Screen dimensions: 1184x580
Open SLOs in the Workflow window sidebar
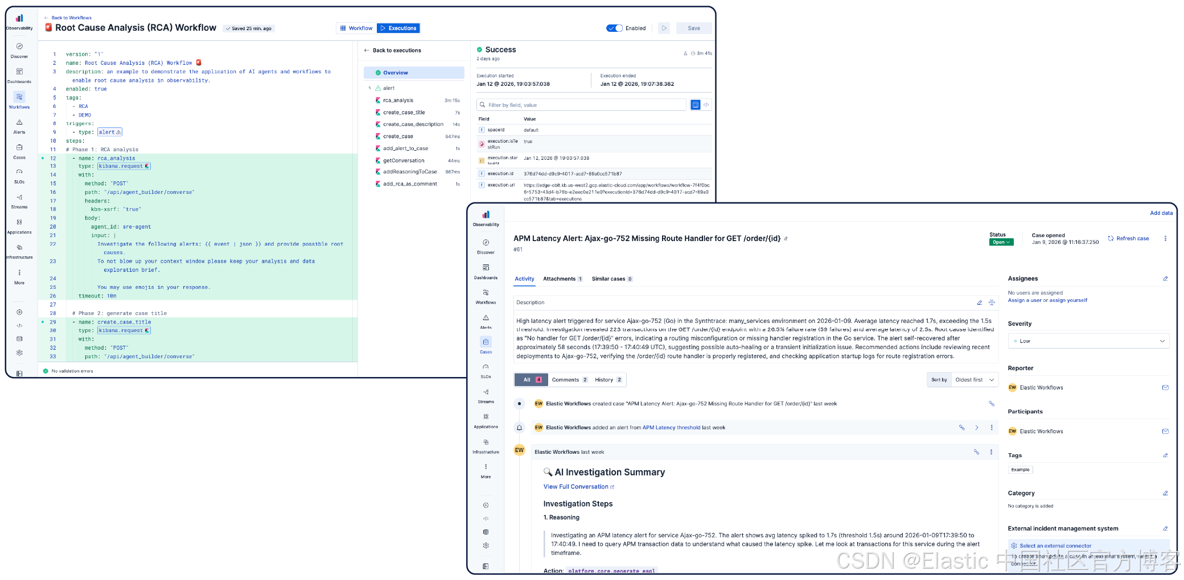click(x=19, y=176)
